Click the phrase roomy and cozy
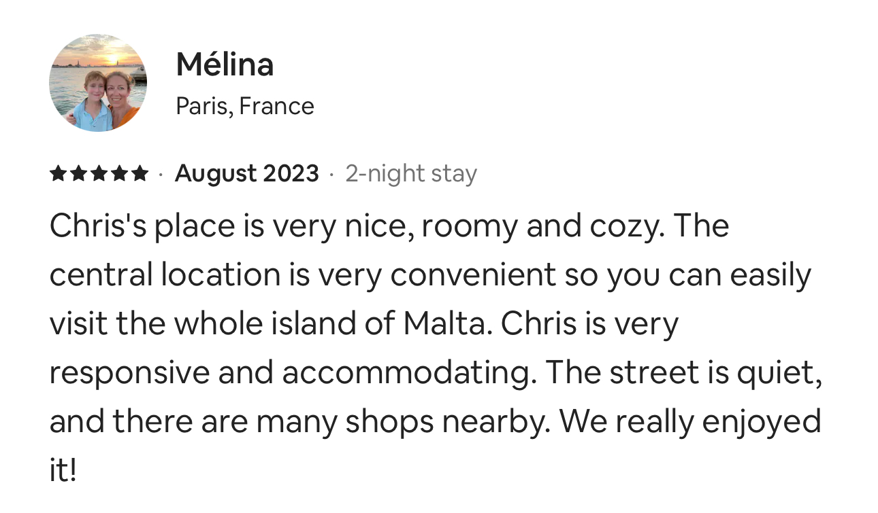The width and height of the screenshot is (878, 513). [541, 226]
